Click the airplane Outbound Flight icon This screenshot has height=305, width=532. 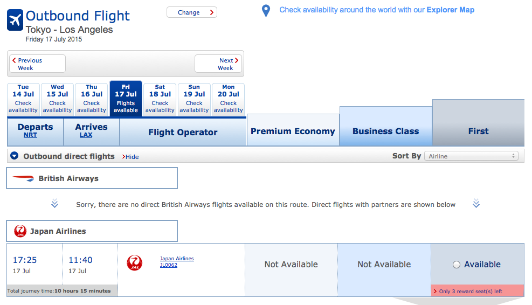(15, 20)
